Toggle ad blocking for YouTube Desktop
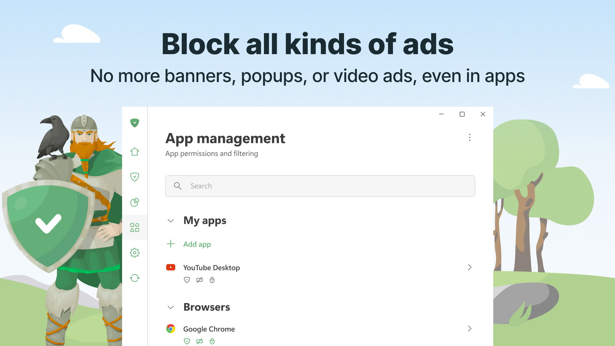The image size is (615, 346). (200, 280)
